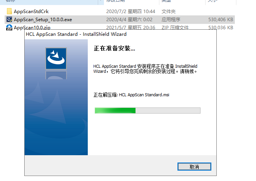
Task: Click the 2020/4/4 星期六 0:02 date cell
Action: click(129, 20)
